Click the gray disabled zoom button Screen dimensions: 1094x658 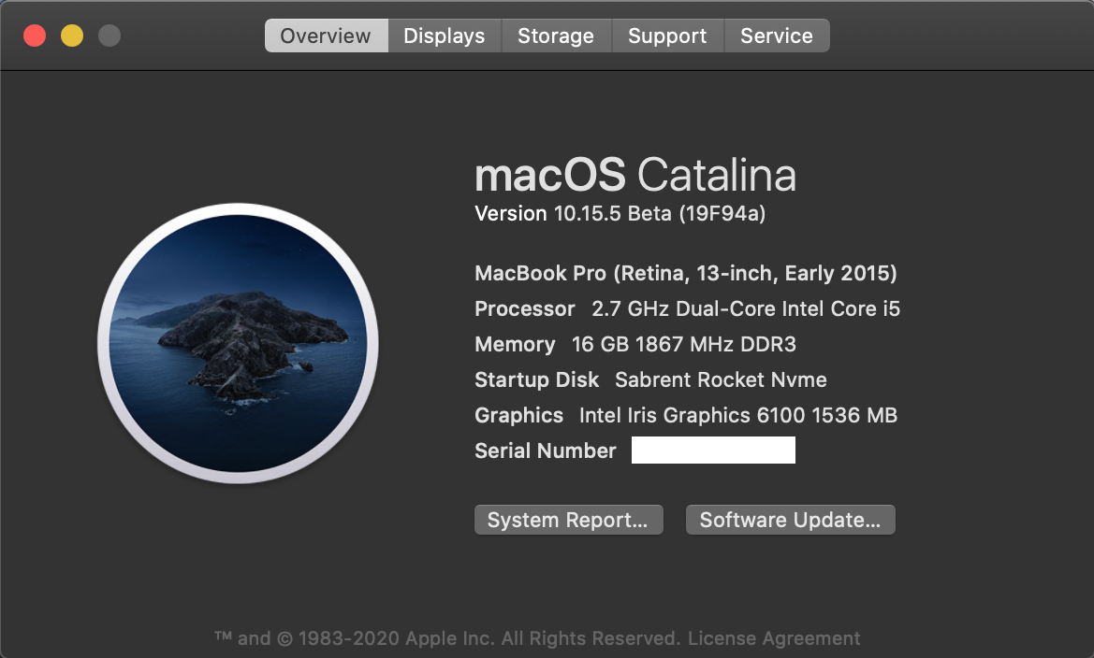109,36
